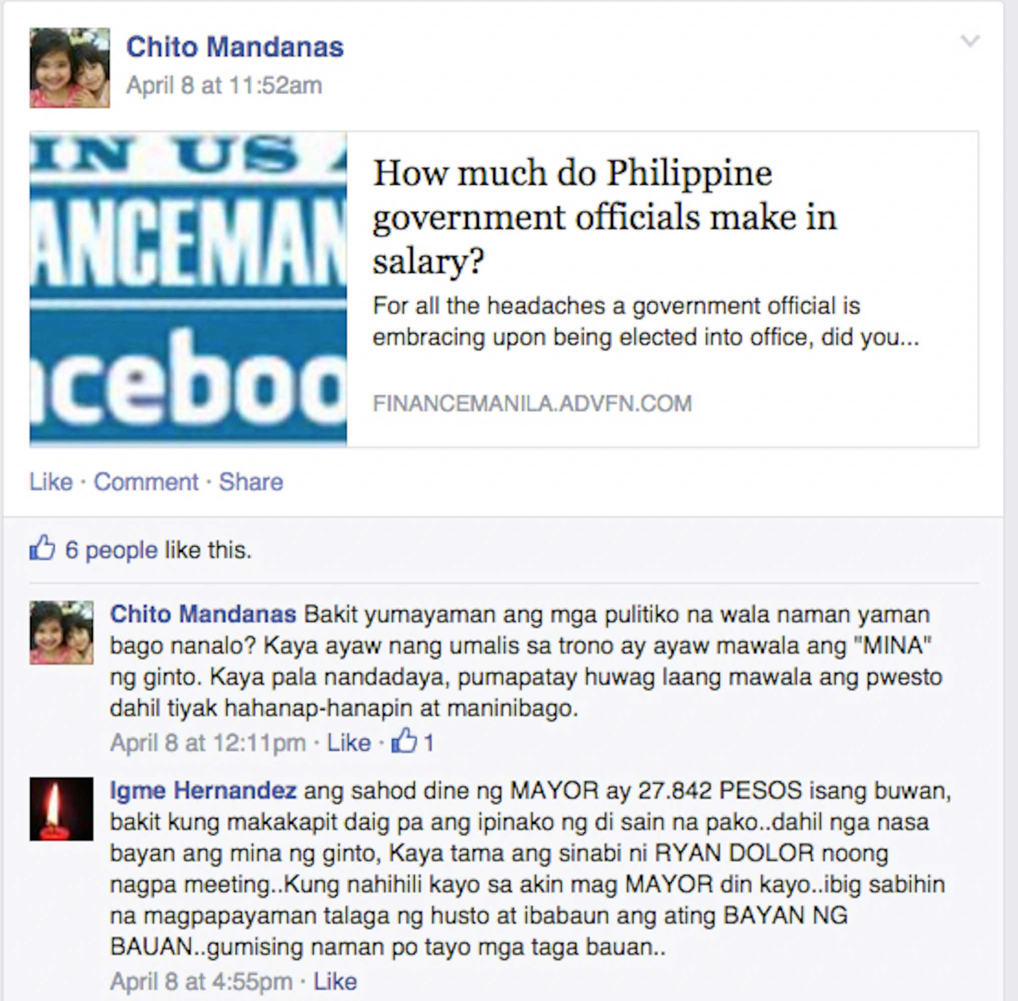Image resolution: width=1018 pixels, height=1001 pixels.
Task: Open the April 8 at 4:55pm comment timestamp
Action: pyautogui.click(x=201, y=981)
